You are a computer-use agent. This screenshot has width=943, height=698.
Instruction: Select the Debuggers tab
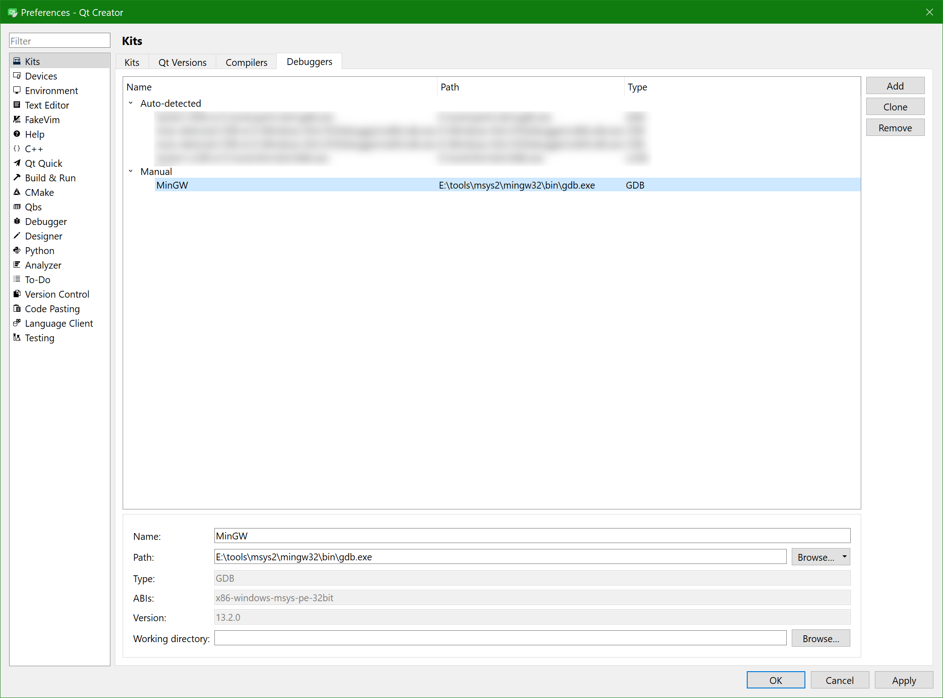pyautogui.click(x=310, y=61)
